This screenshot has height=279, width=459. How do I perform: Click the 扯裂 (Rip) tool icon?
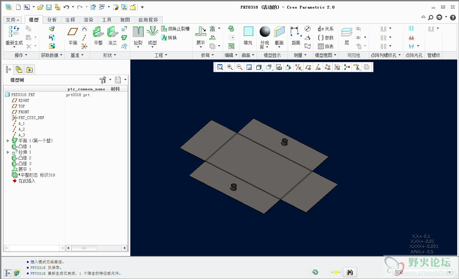click(x=138, y=32)
